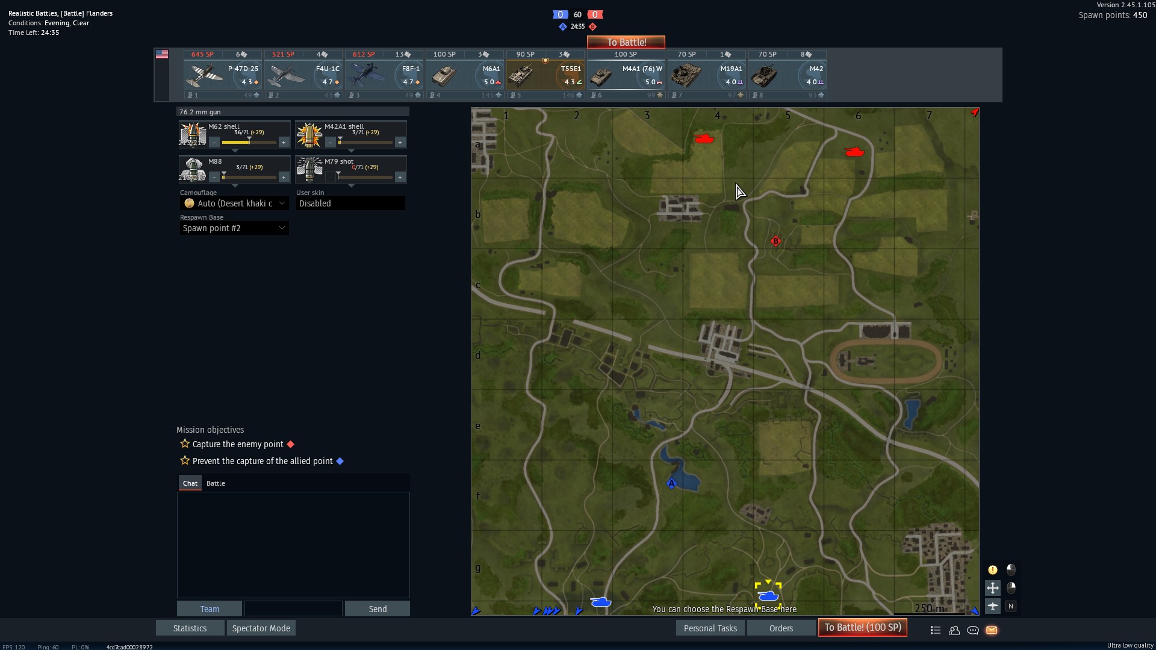Select the left blue tank spawn on map
This screenshot has height=650, width=1156.
[x=601, y=602]
